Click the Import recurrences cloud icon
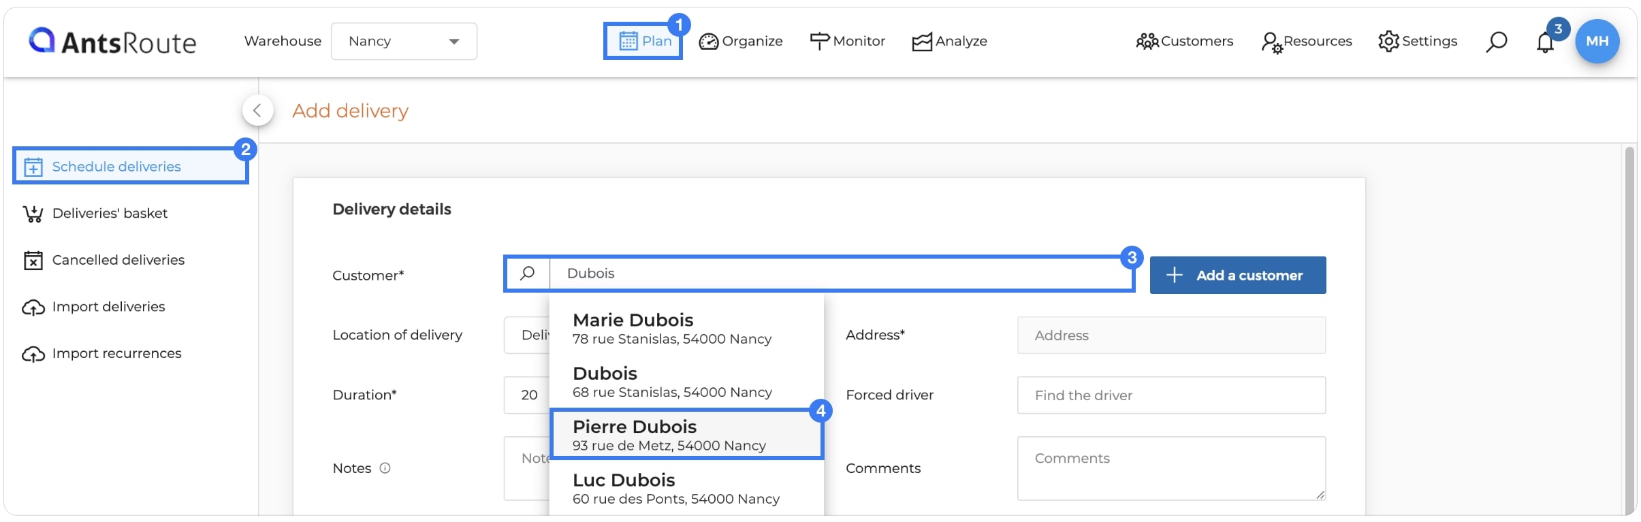Image resolution: width=1641 pixels, height=522 pixels. tap(33, 355)
